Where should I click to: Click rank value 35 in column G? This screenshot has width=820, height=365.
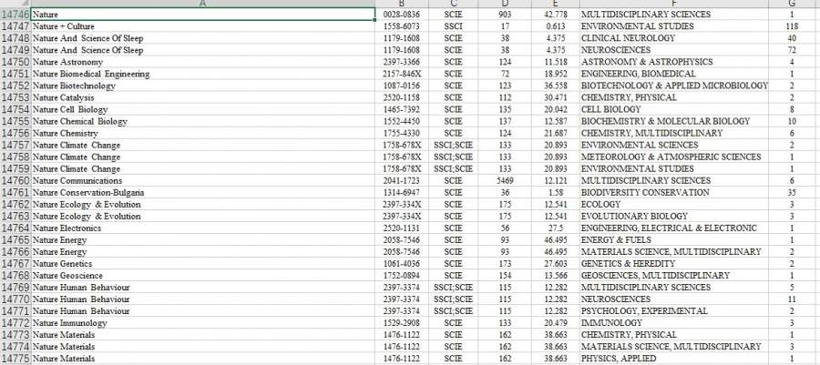pos(793,193)
